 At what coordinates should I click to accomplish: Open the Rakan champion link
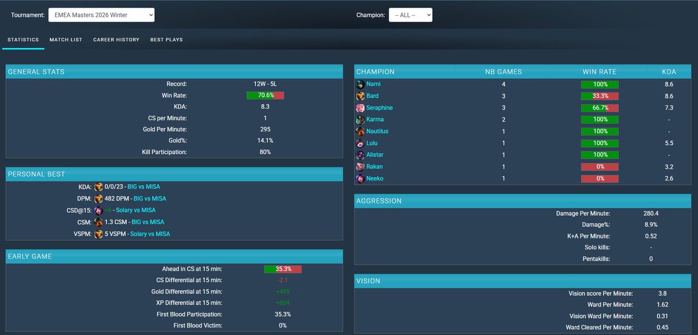point(375,166)
